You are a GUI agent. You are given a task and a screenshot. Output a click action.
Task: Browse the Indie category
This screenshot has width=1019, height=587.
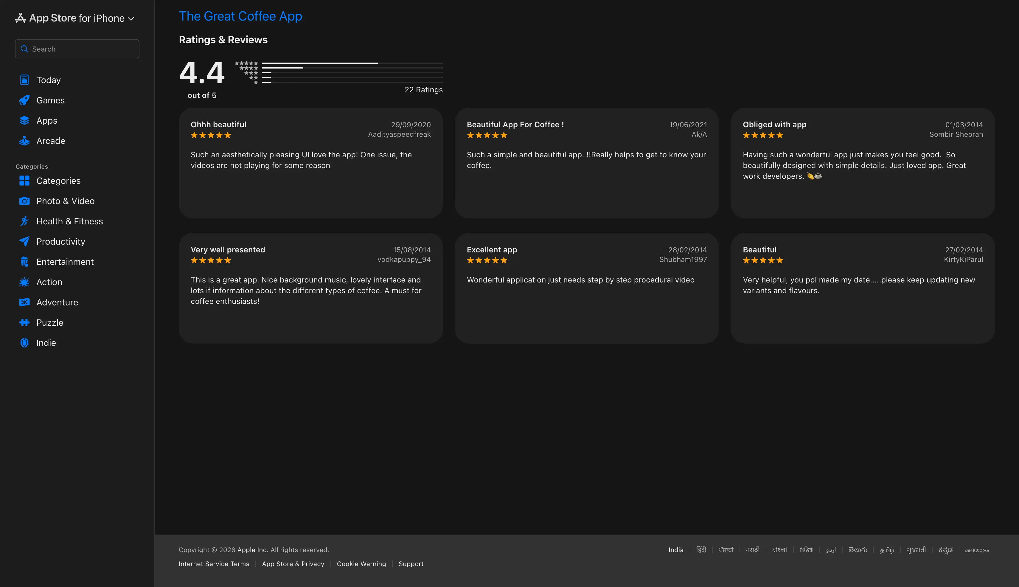coord(46,343)
